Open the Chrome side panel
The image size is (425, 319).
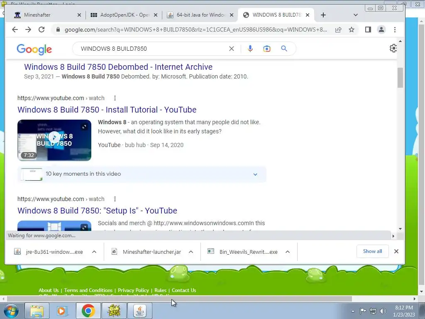pos(368,29)
